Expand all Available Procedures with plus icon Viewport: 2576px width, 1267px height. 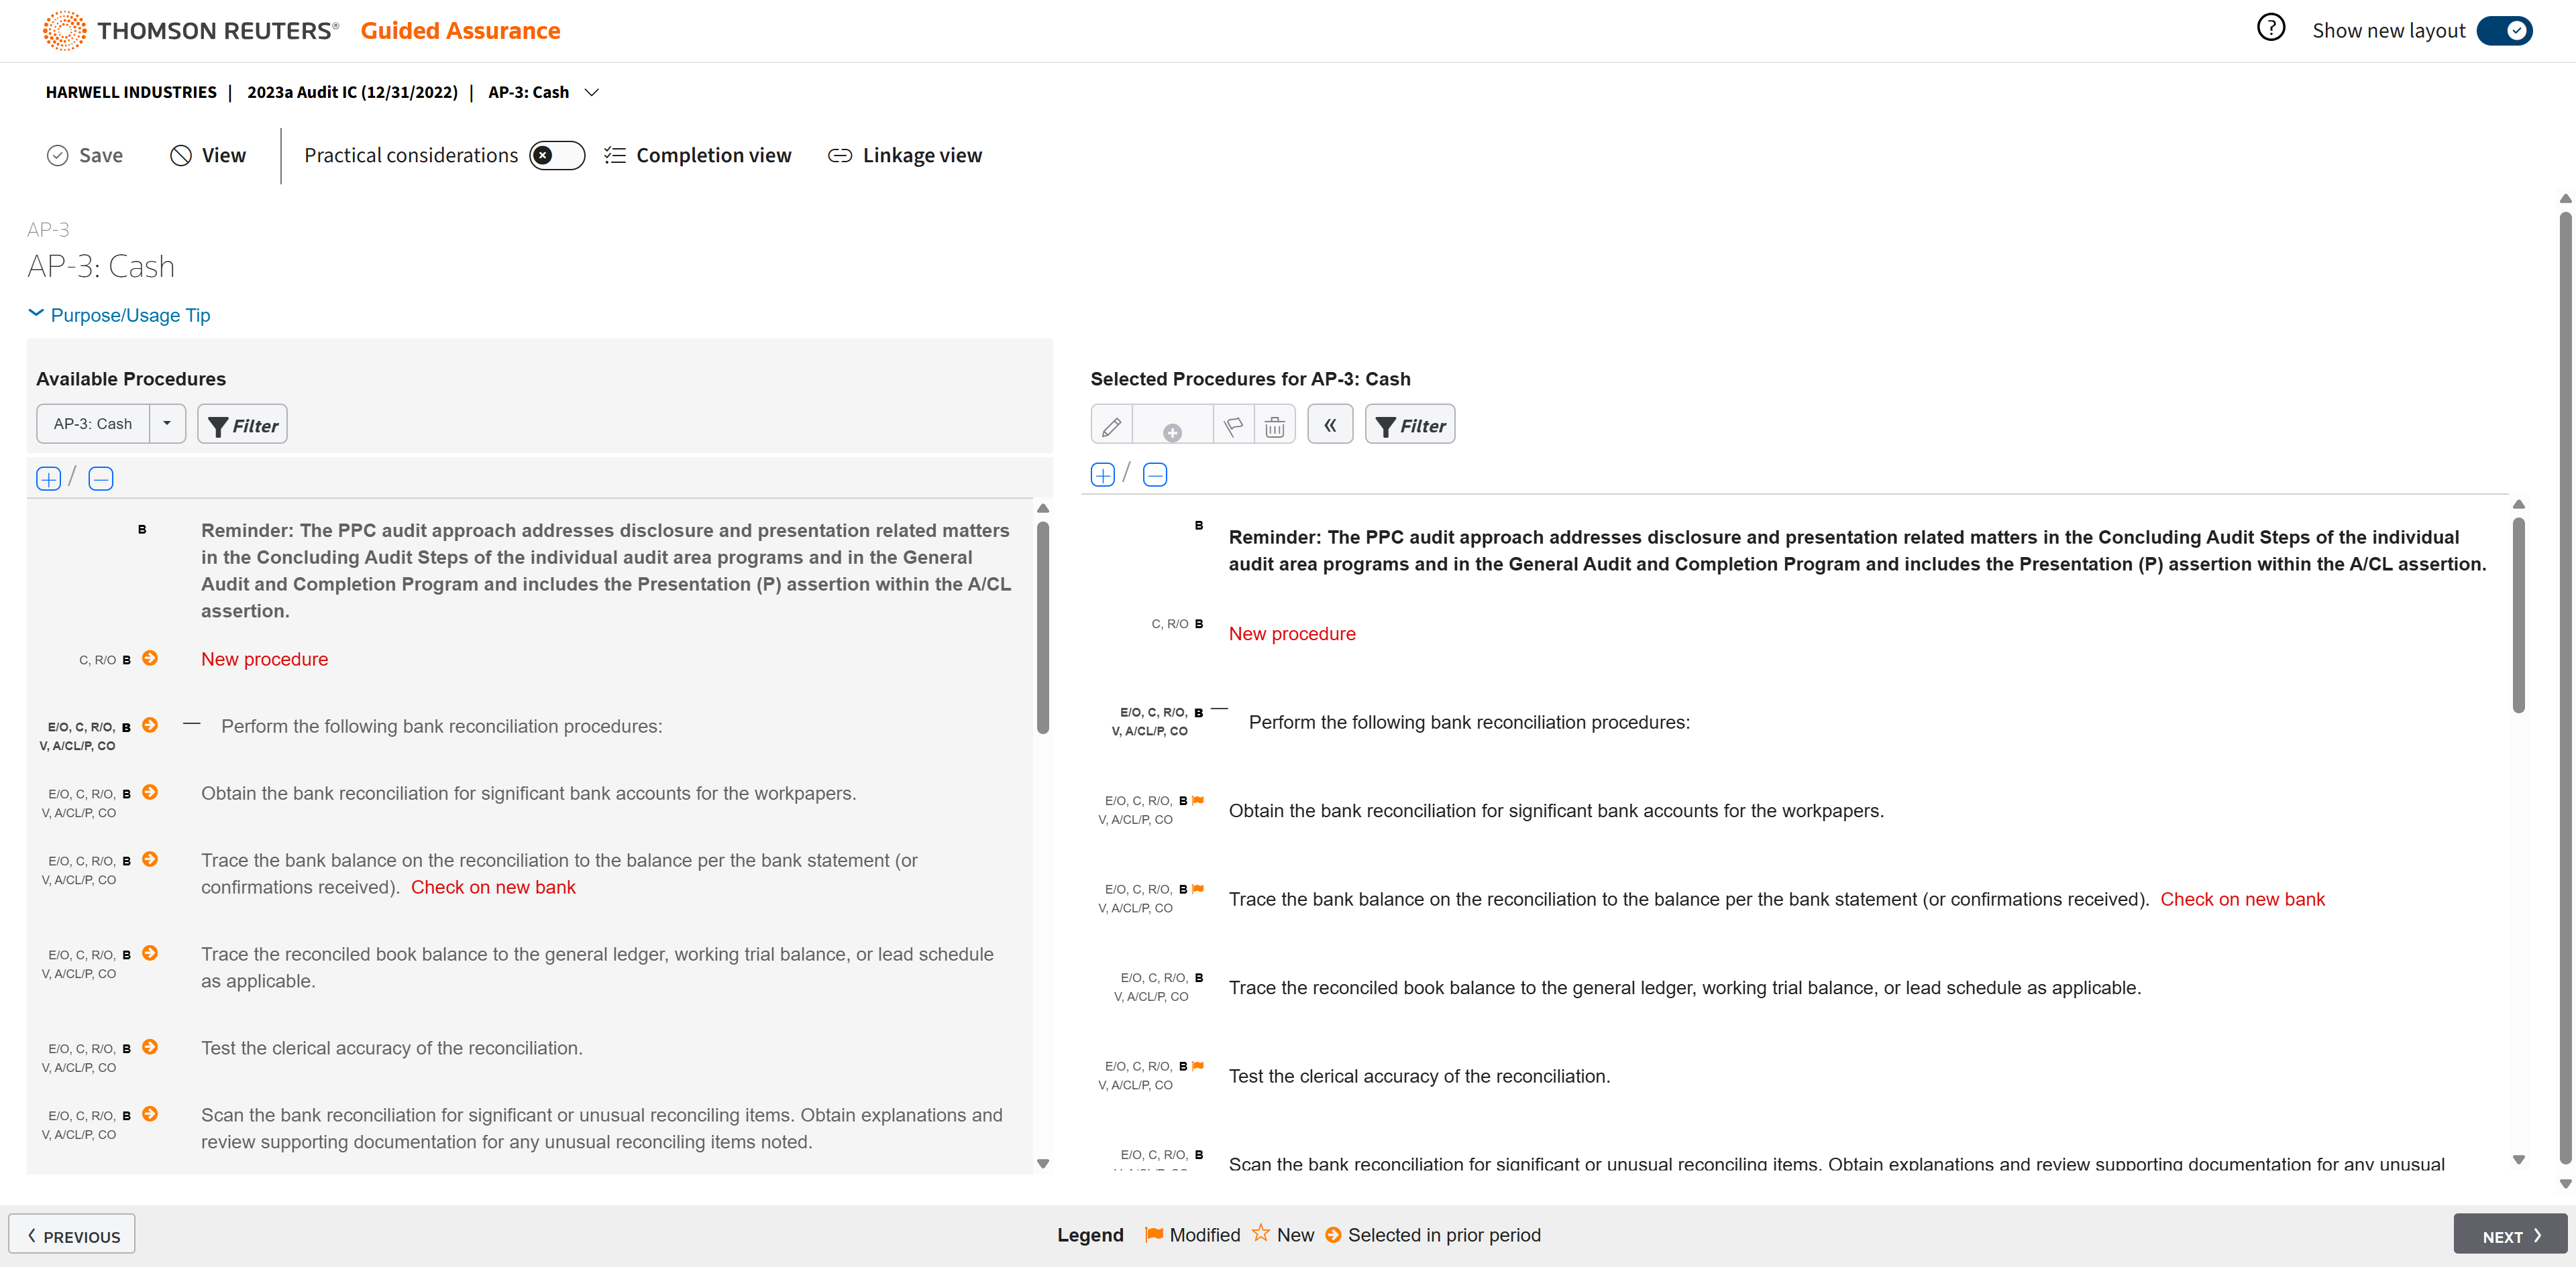coord(48,479)
